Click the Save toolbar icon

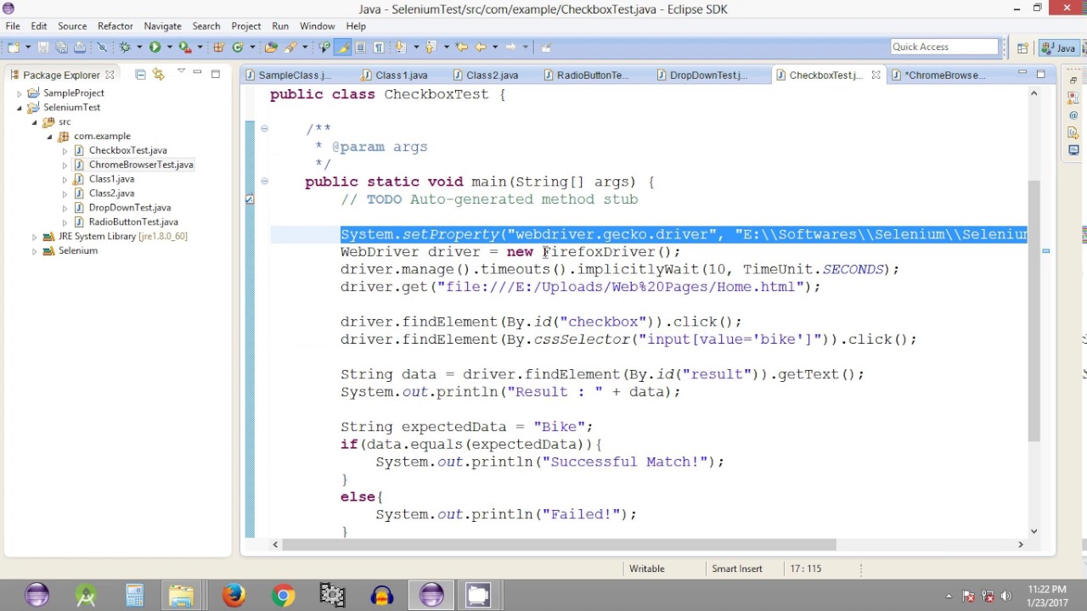pyautogui.click(x=43, y=48)
